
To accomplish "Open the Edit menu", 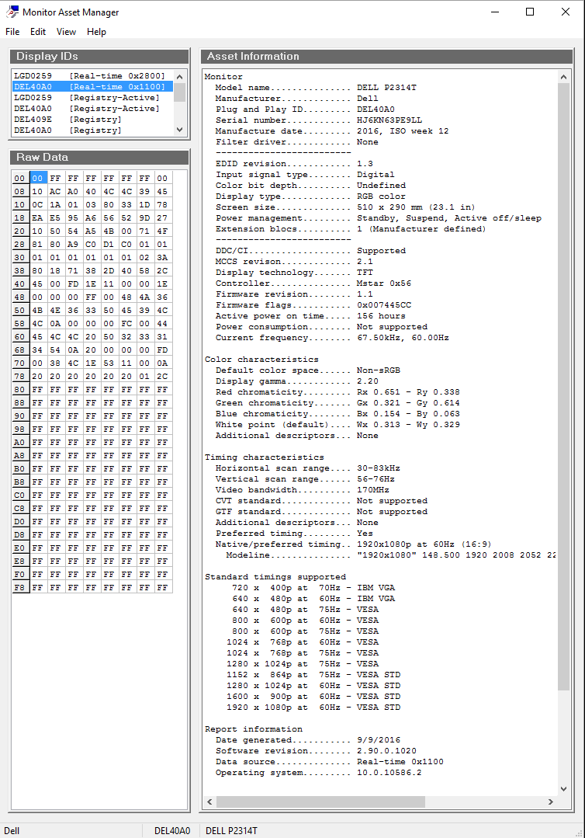I will tap(38, 32).
